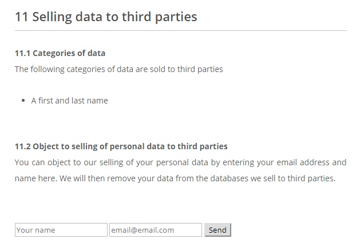Click the bullet dot before "A first"
The width and height of the screenshot is (356, 243).
(23, 101)
